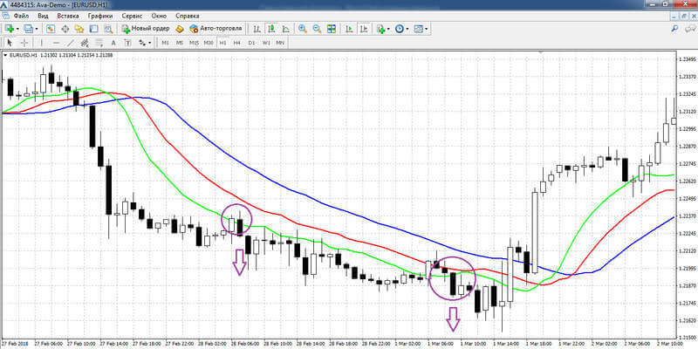Screen dimensions: 698x349
Task: Zoom out the chart
Action: [317, 29]
